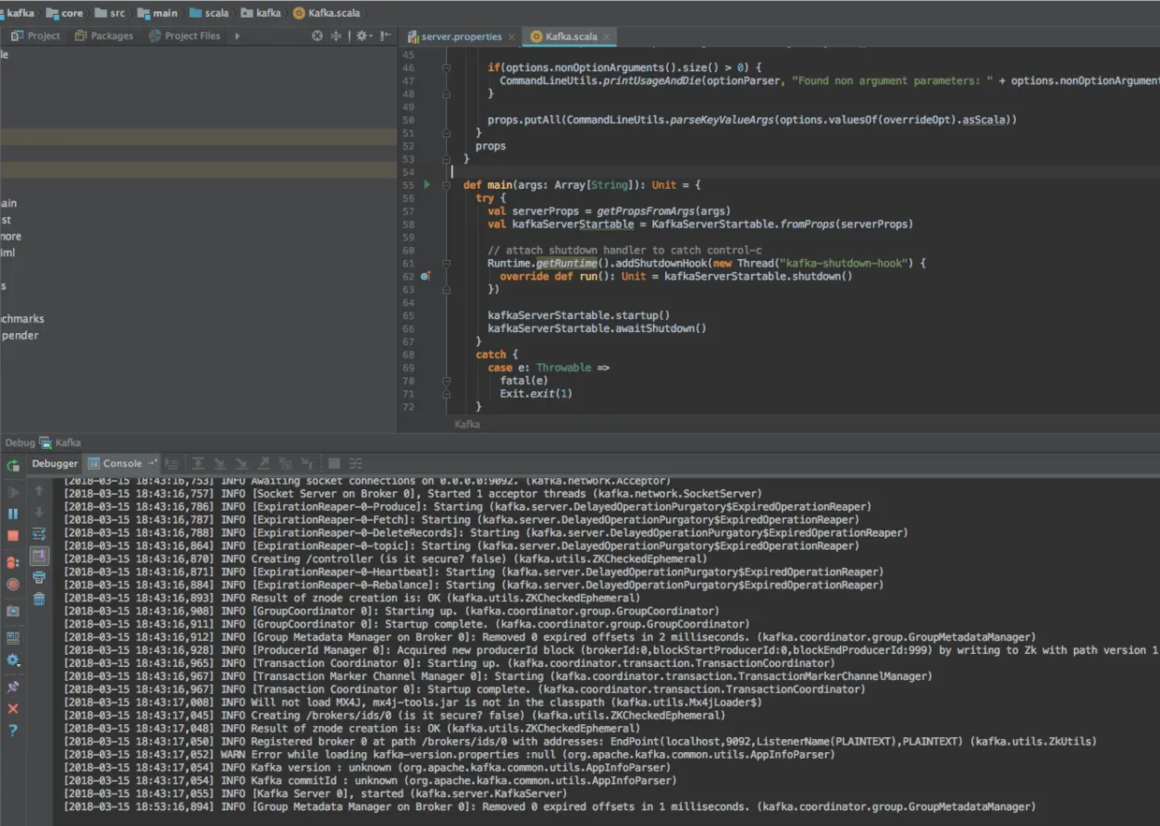Click Trace Current Stream Chain icon

tap(355, 463)
